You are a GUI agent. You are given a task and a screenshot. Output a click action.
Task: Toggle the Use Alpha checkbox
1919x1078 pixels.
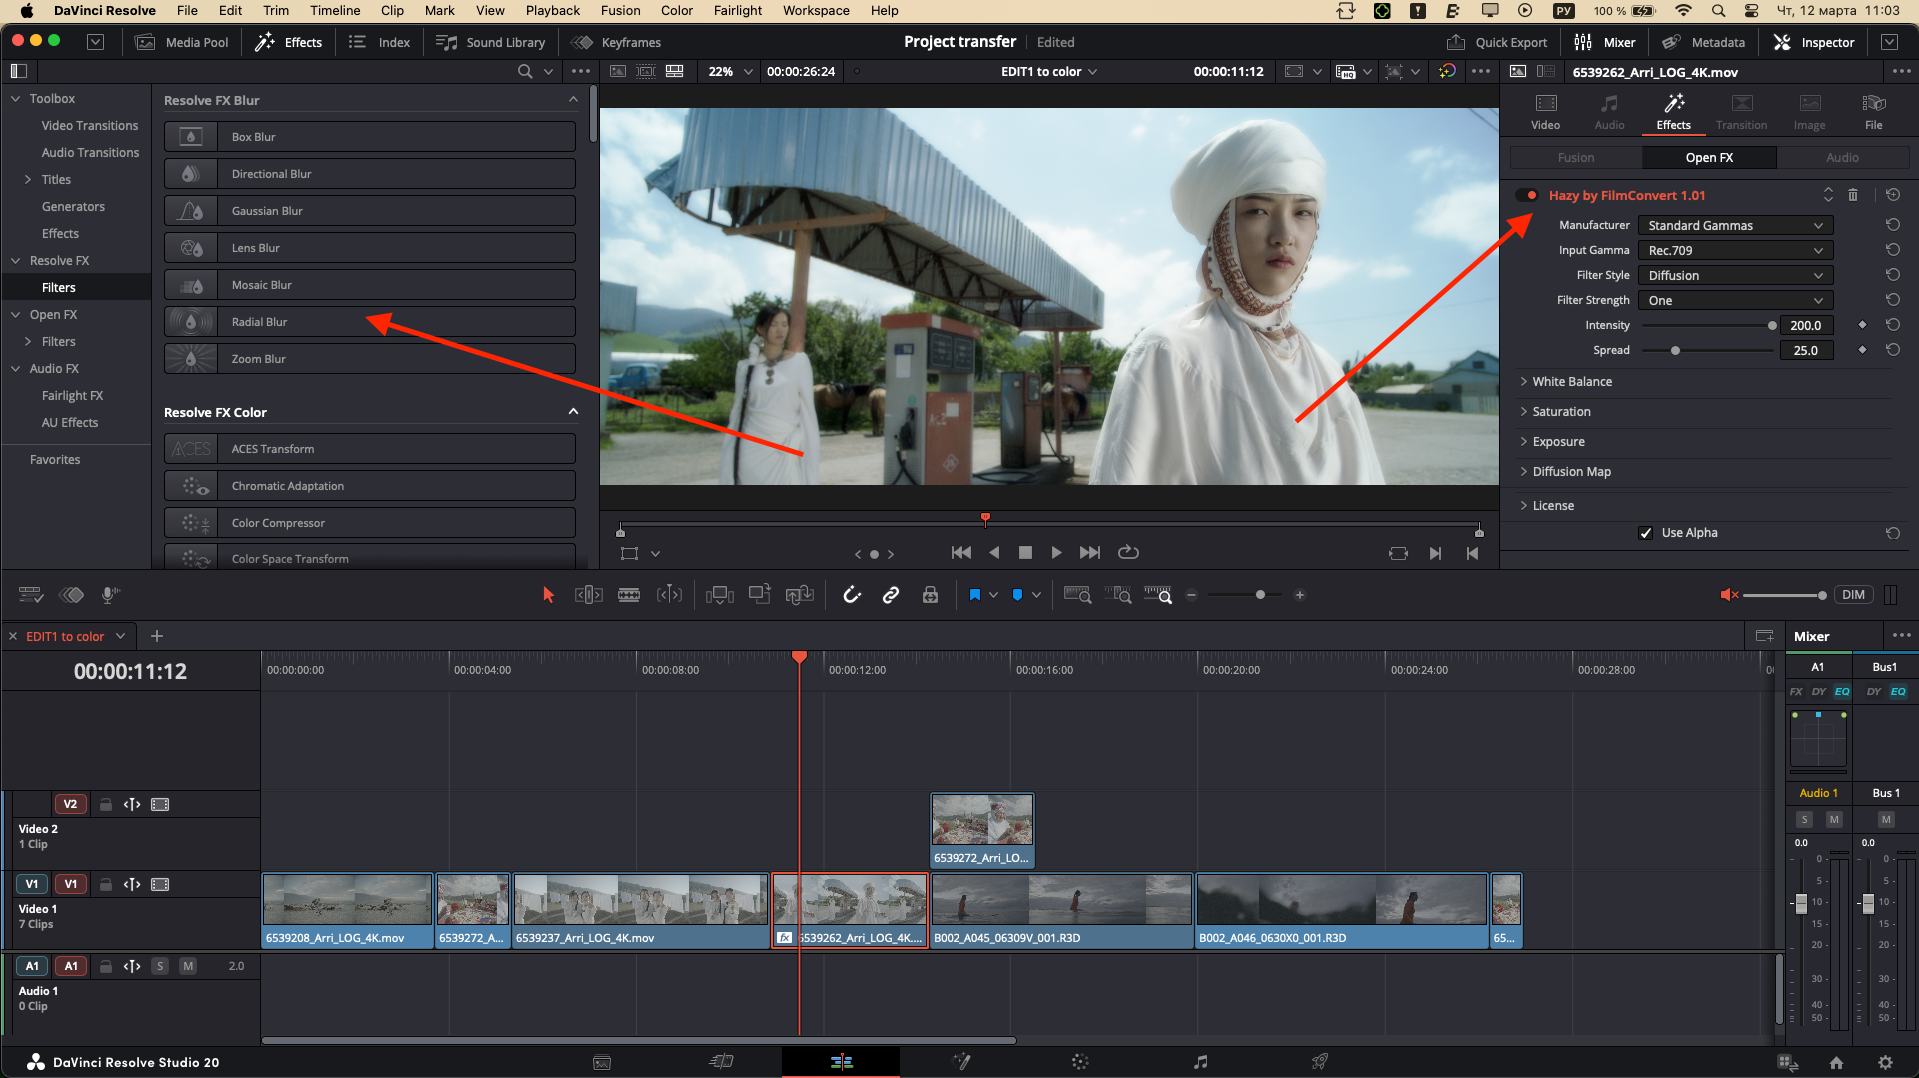coord(1646,533)
